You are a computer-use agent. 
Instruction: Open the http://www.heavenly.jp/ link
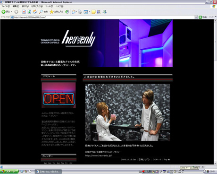point(99,156)
